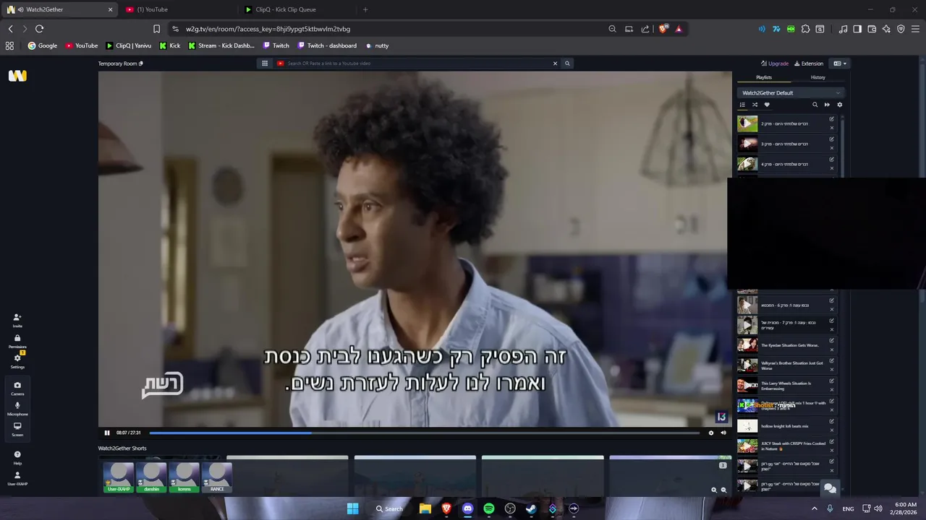Open the nutty bookmark
The image size is (926, 520).
click(x=377, y=45)
